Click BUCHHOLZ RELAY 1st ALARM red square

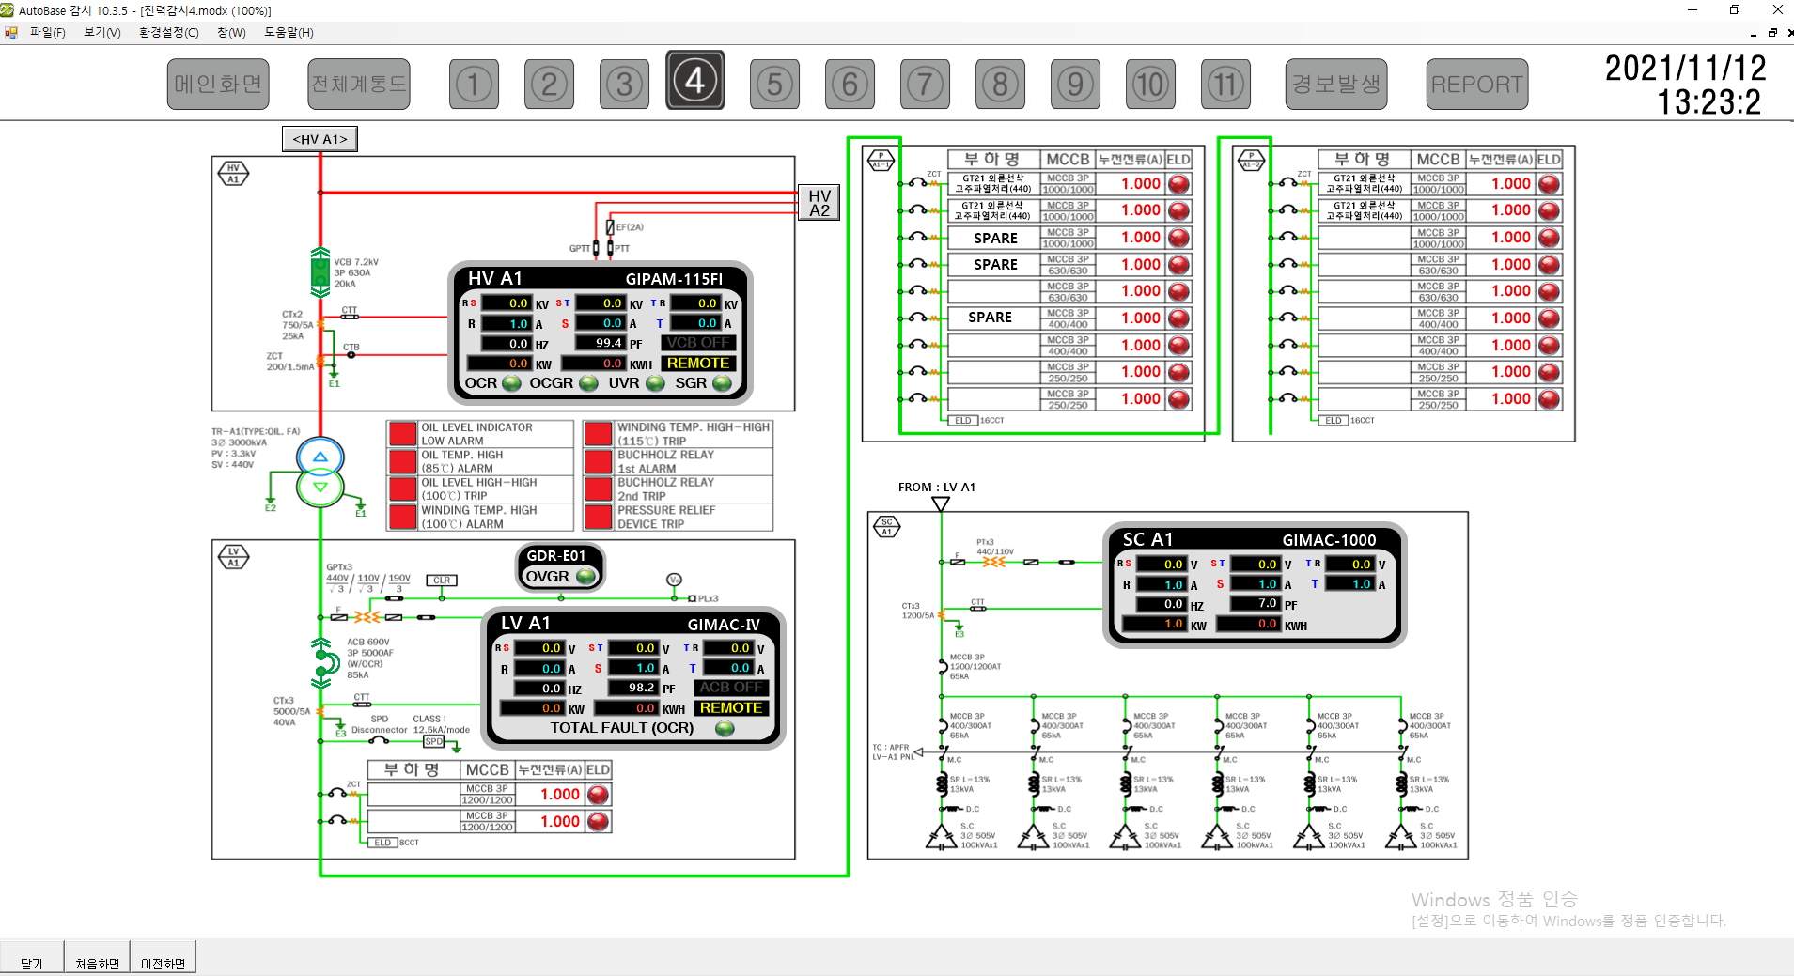pyautogui.click(x=599, y=461)
